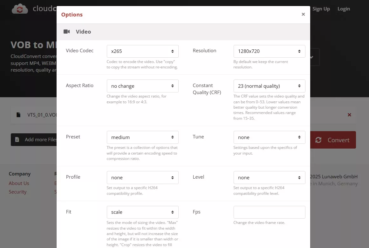Open the Aspect Ratio dropdown
369x248 pixels.
pyautogui.click(x=142, y=86)
